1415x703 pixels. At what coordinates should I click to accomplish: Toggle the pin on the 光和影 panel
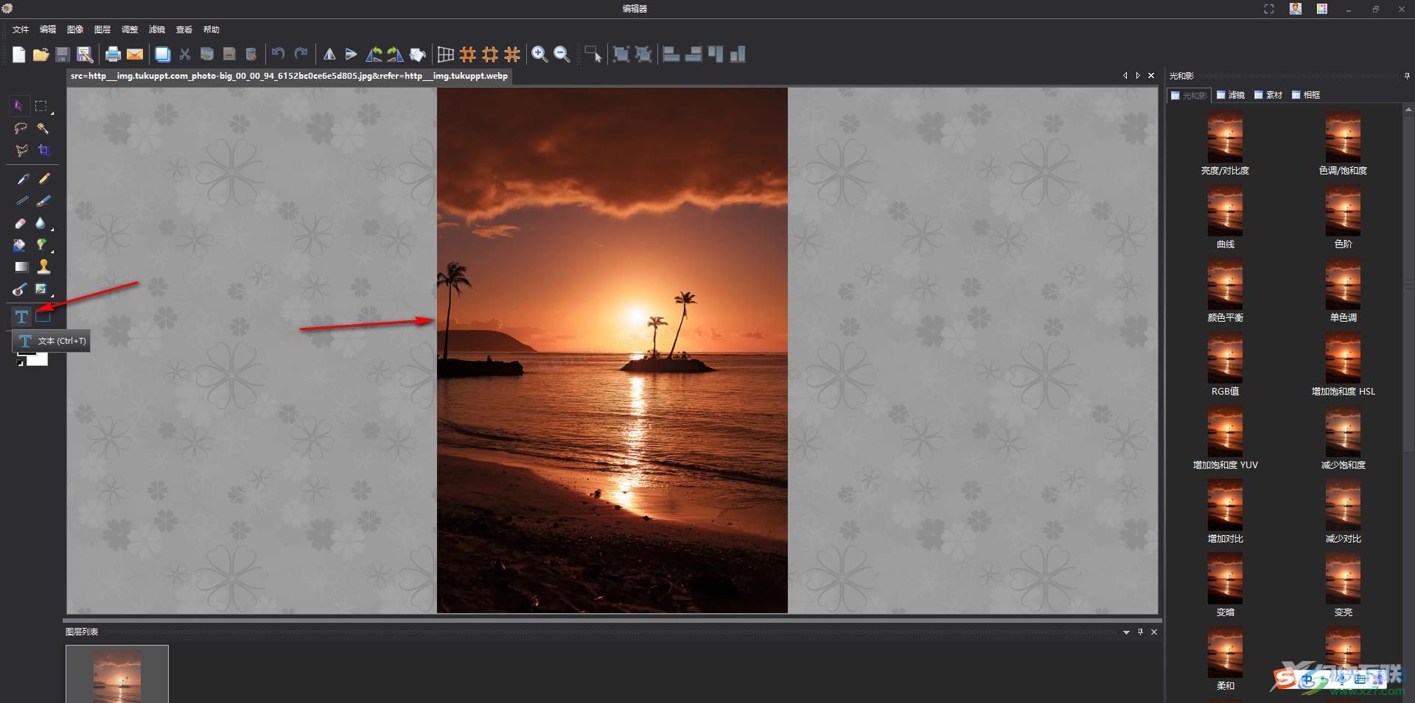tap(1406, 76)
